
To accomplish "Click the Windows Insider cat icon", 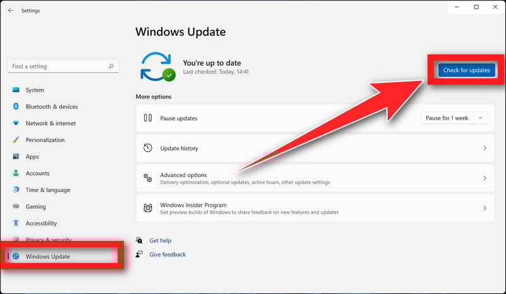I will pos(148,208).
